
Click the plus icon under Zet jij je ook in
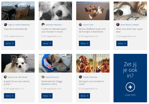click(x=130, y=87)
